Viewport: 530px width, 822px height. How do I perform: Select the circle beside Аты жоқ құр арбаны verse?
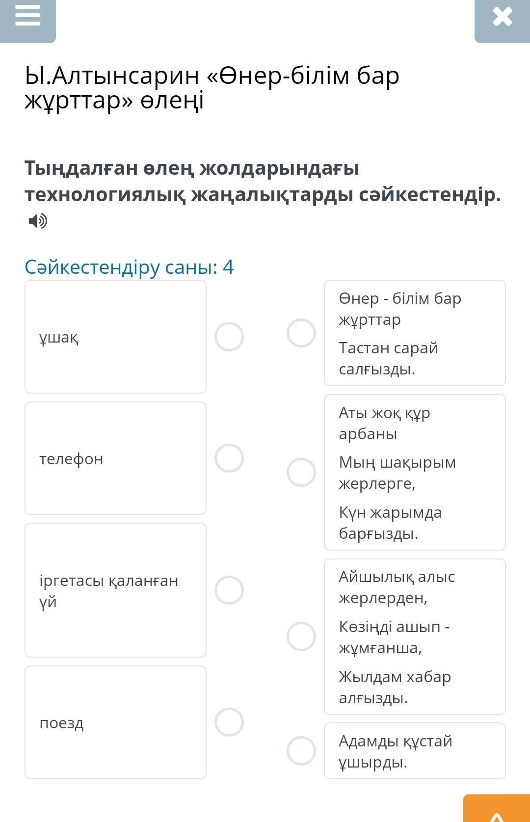301,472
